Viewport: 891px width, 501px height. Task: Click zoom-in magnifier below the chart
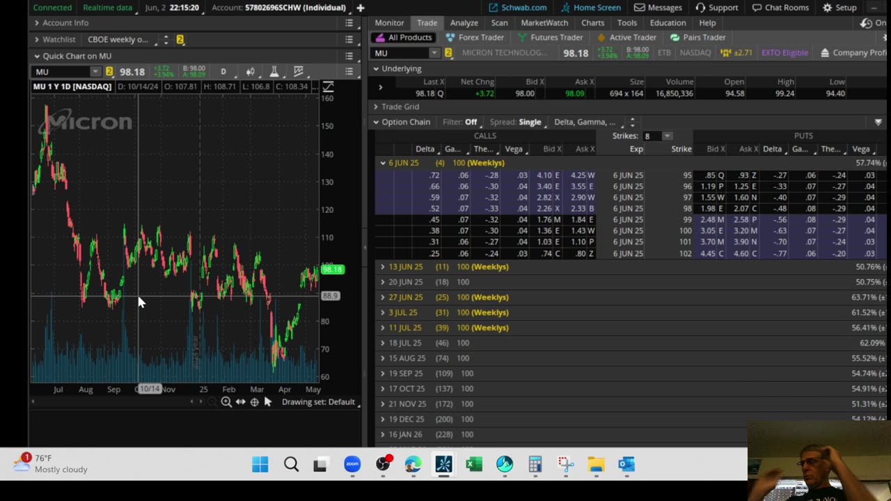(x=226, y=402)
